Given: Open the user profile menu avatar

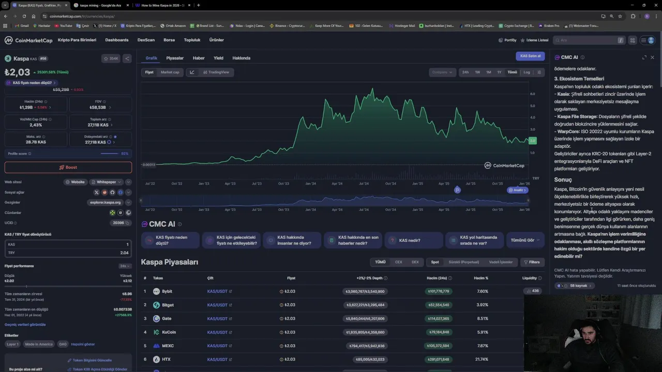Looking at the screenshot, I should click(x=651, y=40).
